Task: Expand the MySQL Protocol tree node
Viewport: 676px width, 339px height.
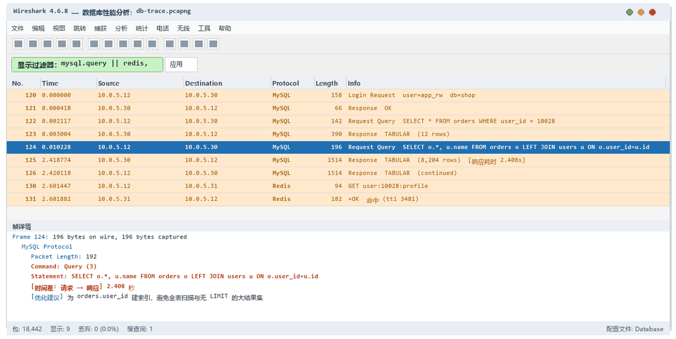Action: tap(46, 247)
